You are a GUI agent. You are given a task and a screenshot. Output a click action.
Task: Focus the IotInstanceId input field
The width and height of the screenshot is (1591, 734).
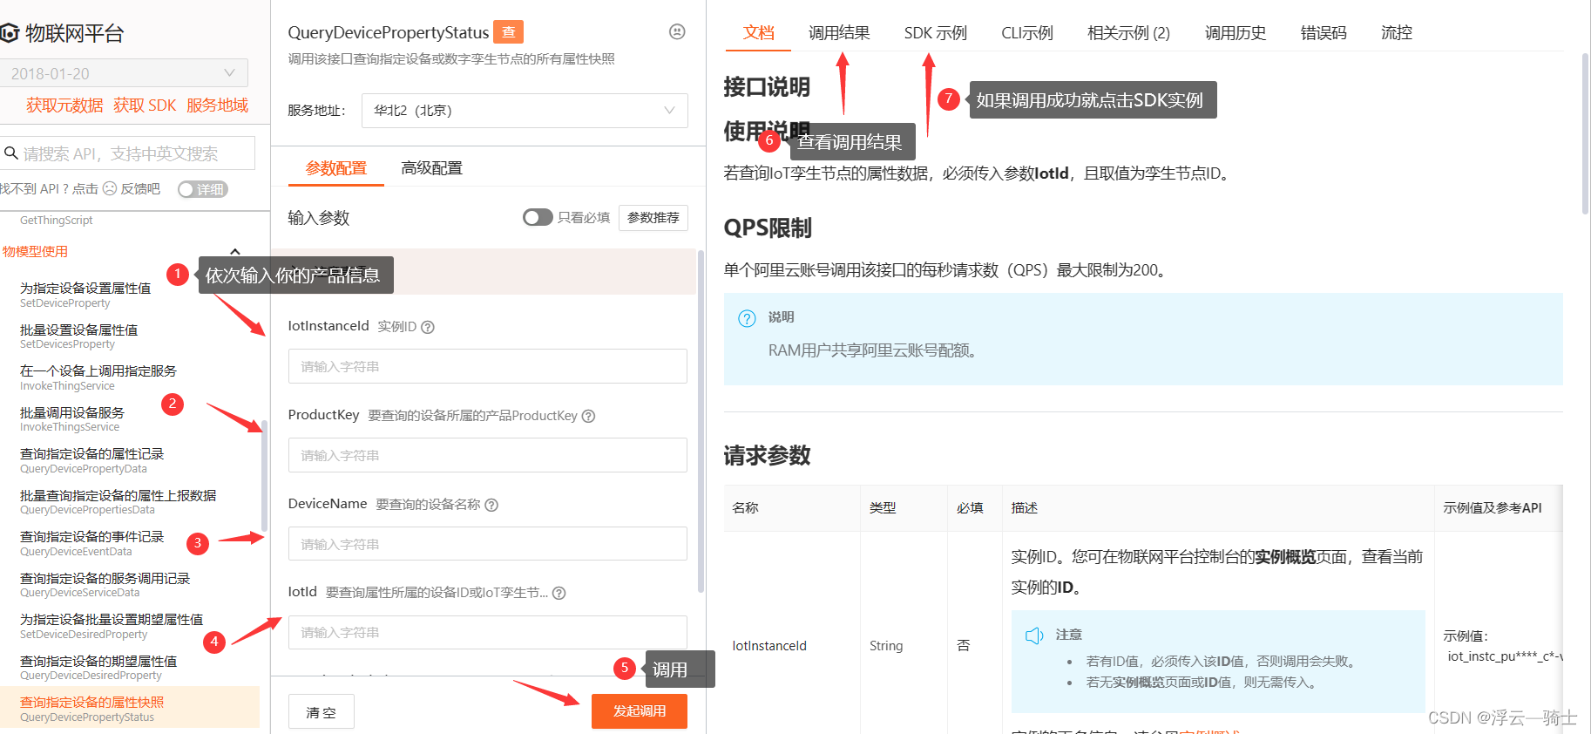click(x=488, y=366)
